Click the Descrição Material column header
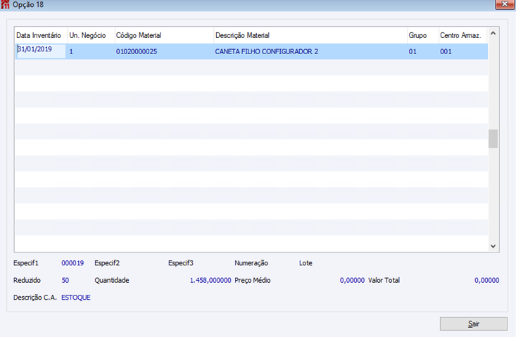 [310, 35]
